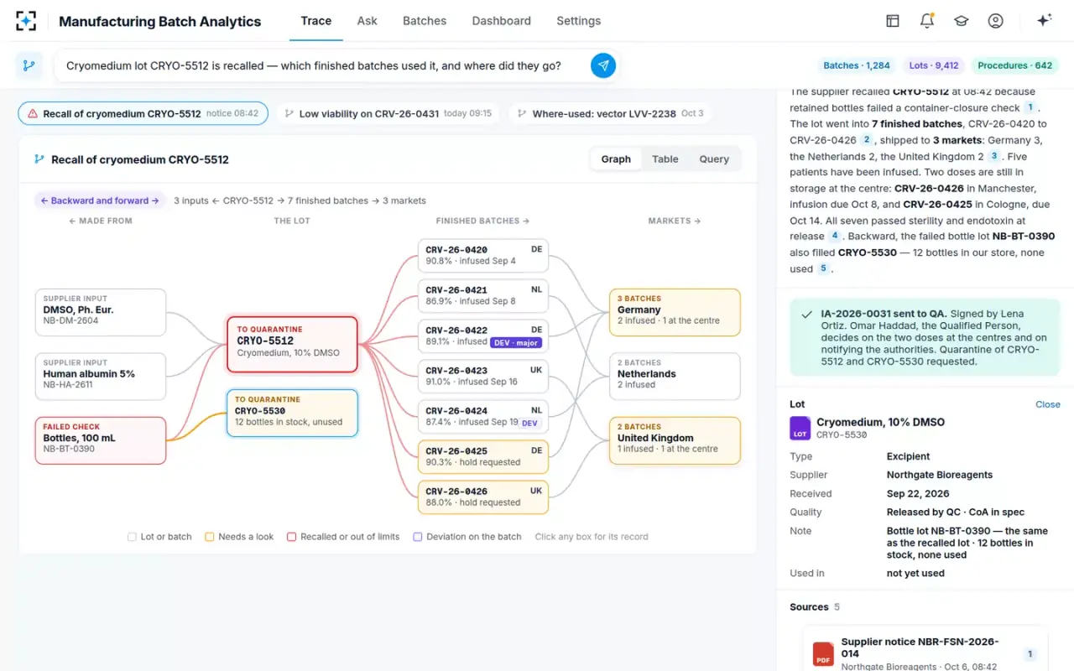
Task: Open the red PDF icon for supplier notice
Action: coord(824,653)
